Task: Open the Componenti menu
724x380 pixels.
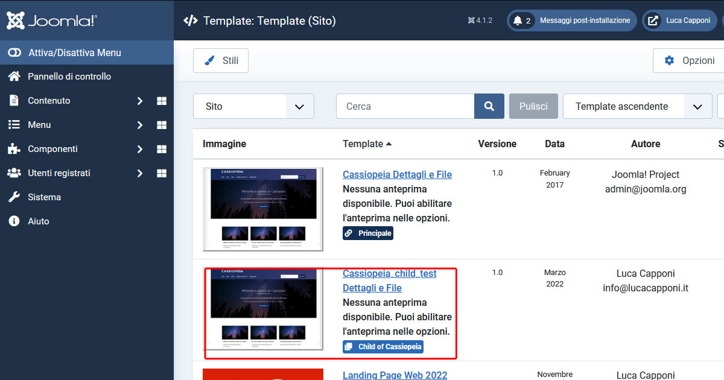Action: click(52, 149)
